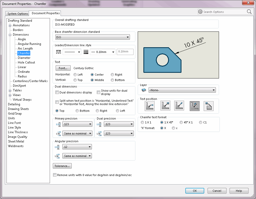The width and height of the screenshot is (256, 199).
Task: Open Primary precision Same as nominal dropdown
Action: [x=77, y=133]
